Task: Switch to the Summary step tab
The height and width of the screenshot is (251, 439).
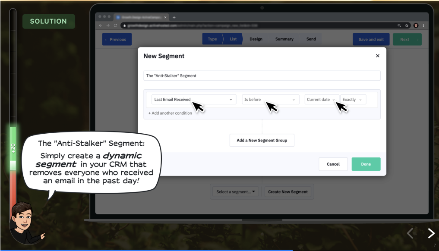Action: pos(284,39)
